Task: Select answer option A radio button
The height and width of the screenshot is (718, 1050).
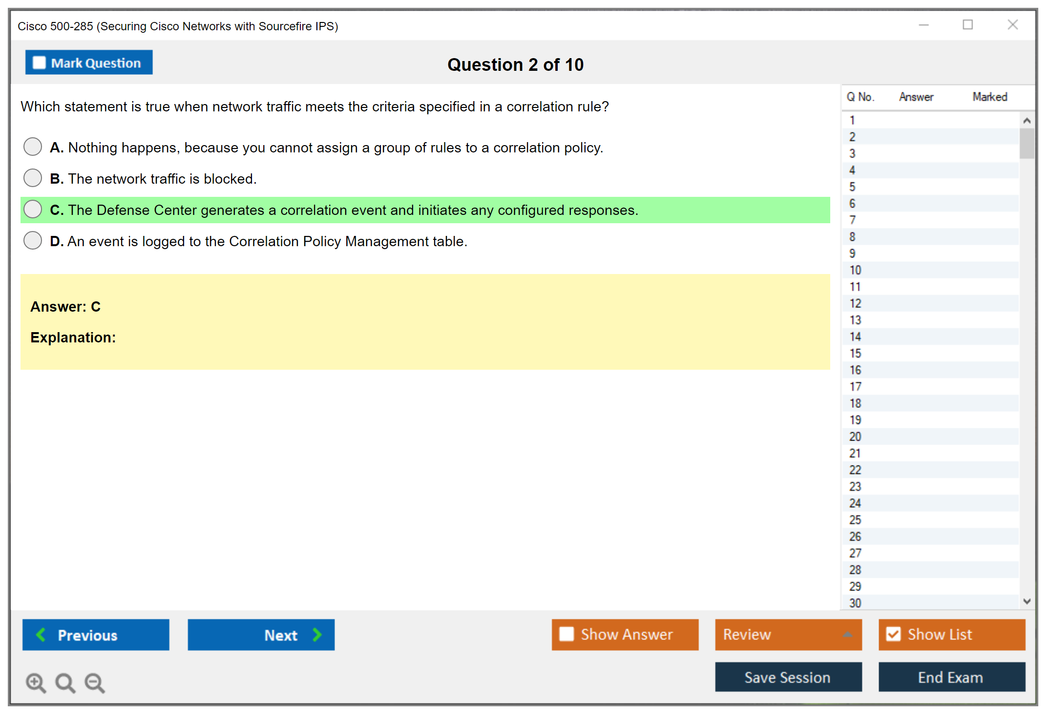Action: click(33, 147)
